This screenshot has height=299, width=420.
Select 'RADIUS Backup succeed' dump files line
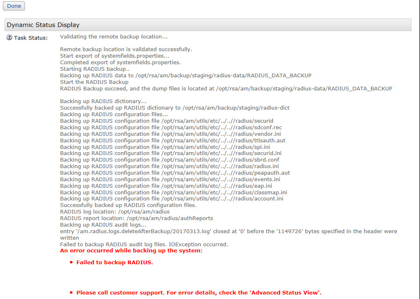click(x=226, y=88)
